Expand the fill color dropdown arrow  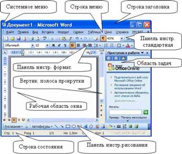point(114,126)
